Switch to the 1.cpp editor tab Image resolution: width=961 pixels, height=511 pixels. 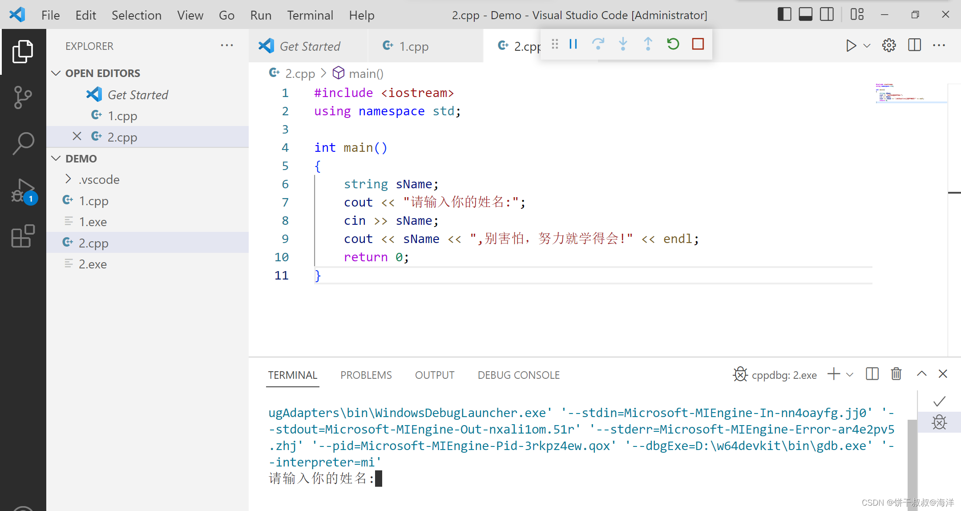click(x=425, y=46)
